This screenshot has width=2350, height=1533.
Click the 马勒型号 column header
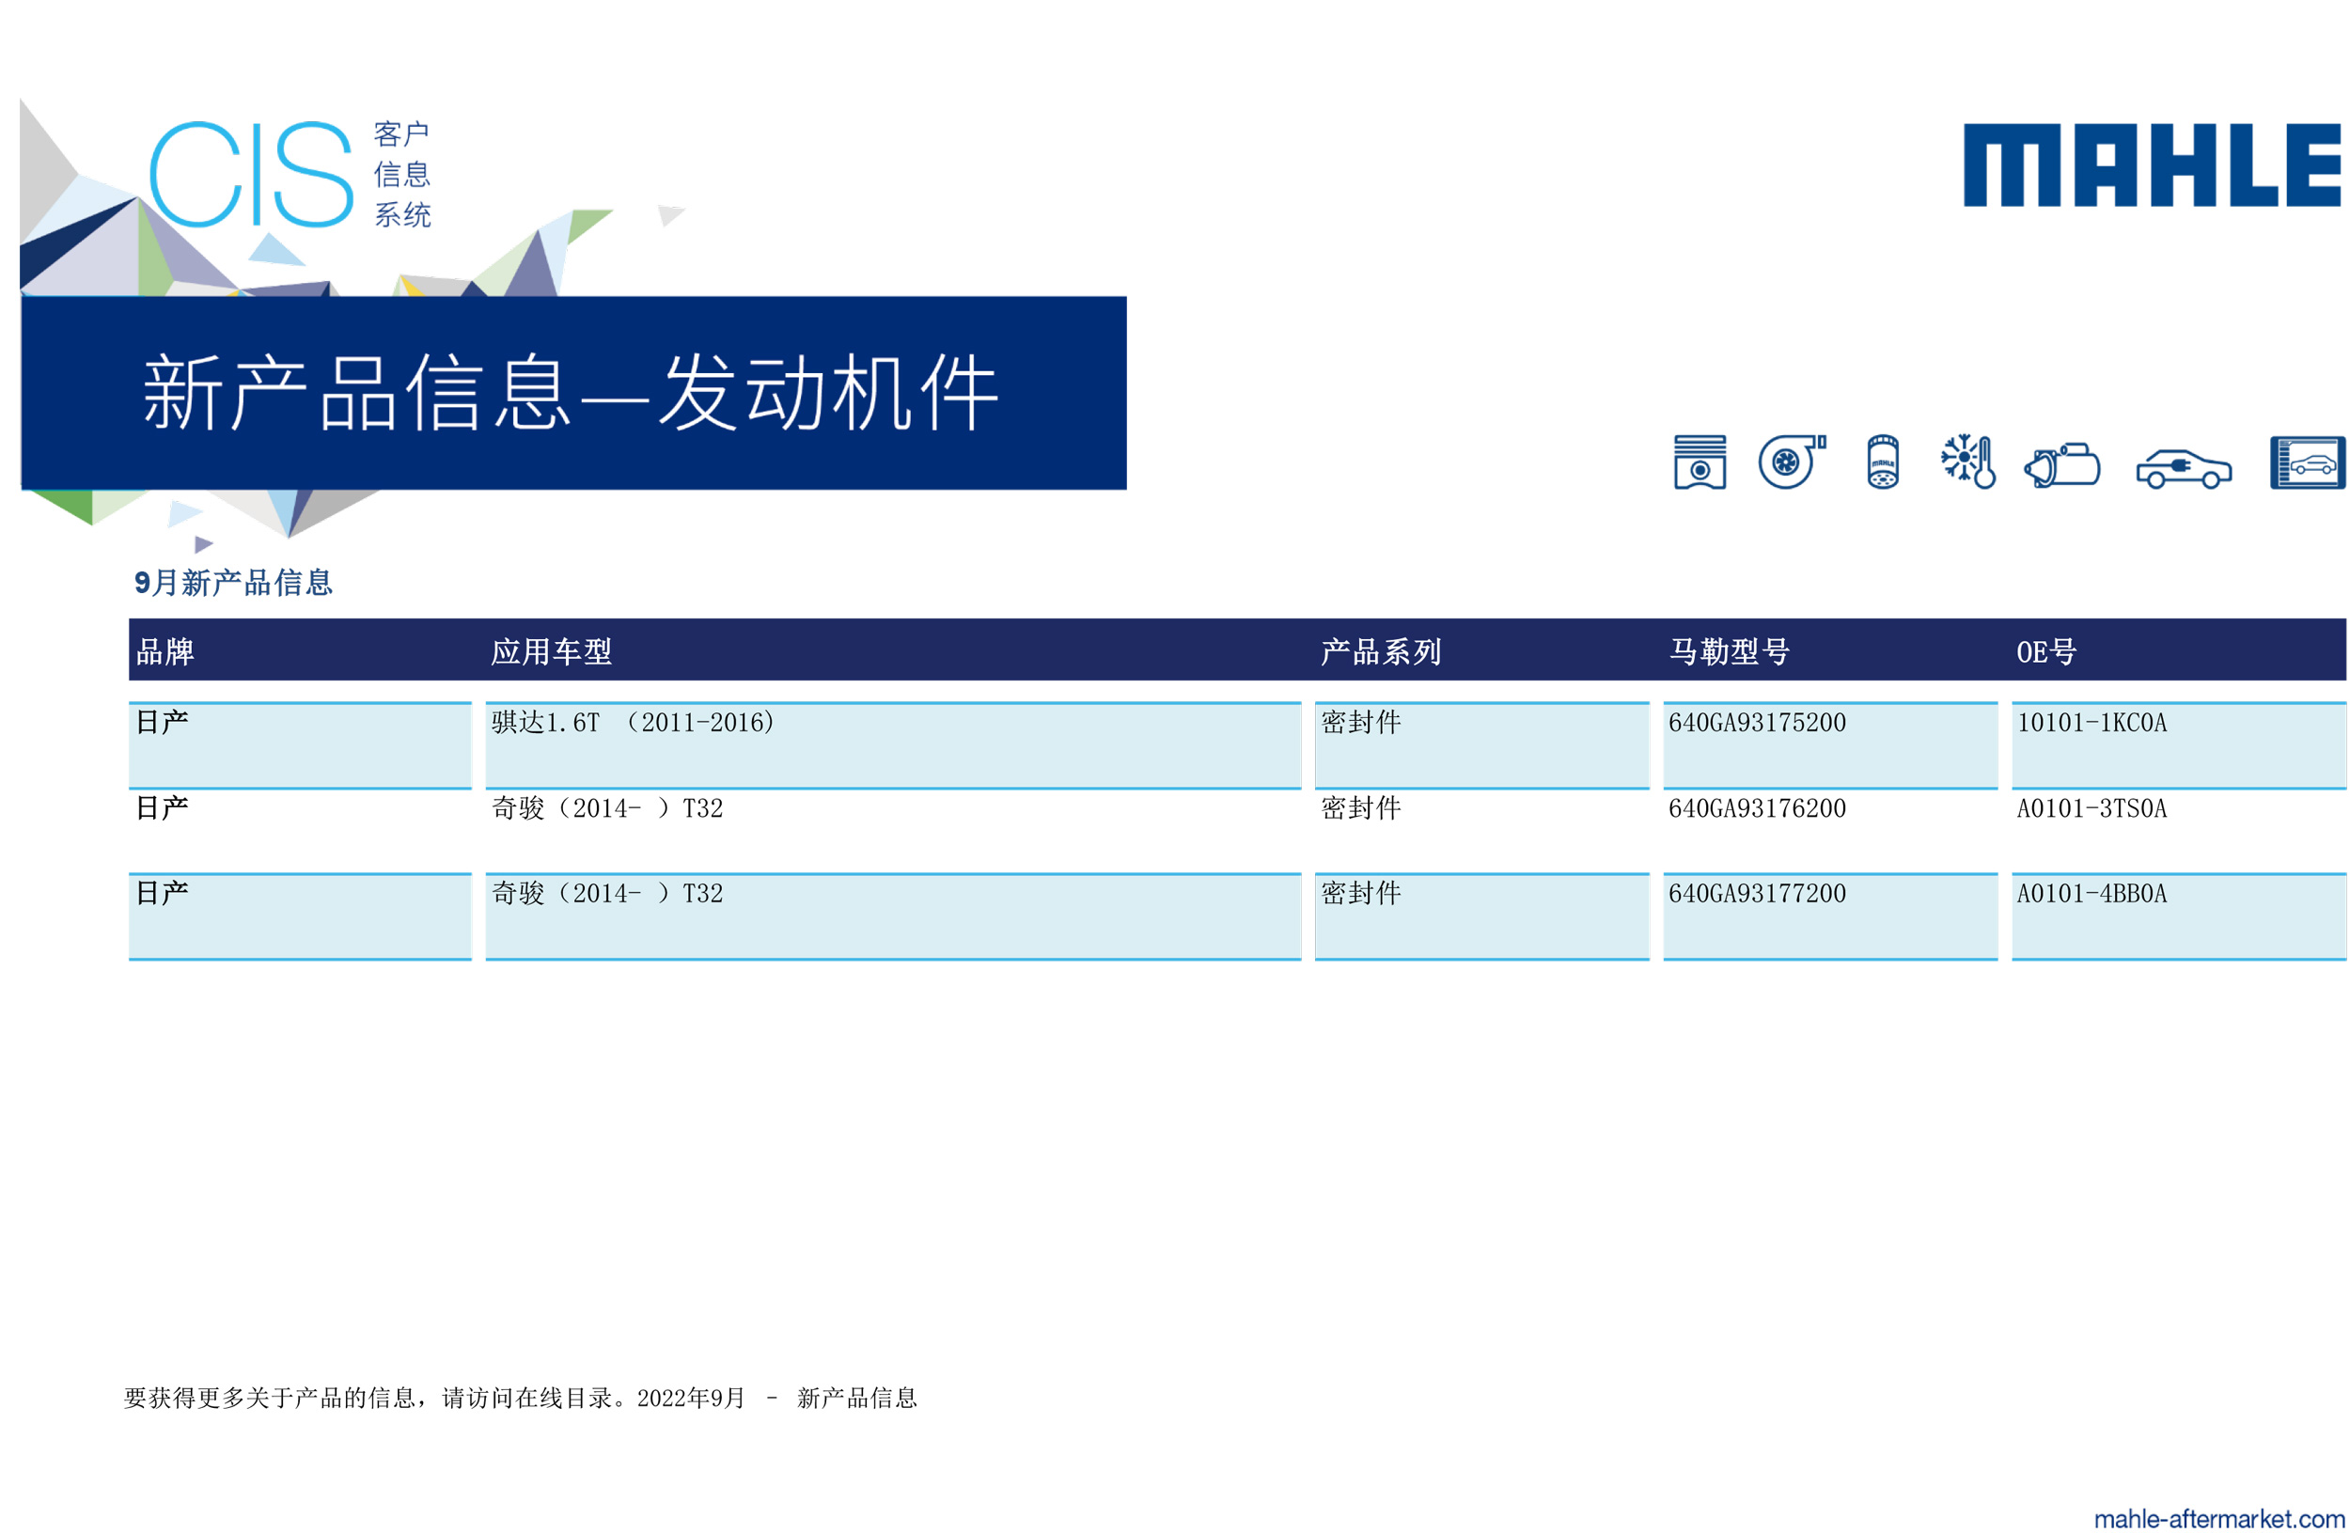pyautogui.click(x=1729, y=651)
